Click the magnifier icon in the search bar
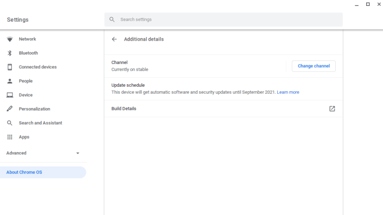The width and height of the screenshot is (383, 215). 112,20
